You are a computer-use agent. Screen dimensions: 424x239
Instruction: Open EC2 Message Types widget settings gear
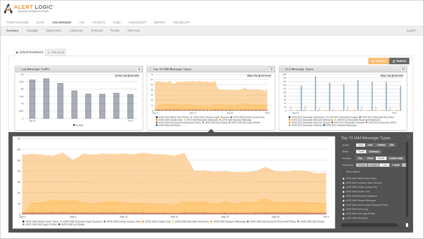[403, 69]
